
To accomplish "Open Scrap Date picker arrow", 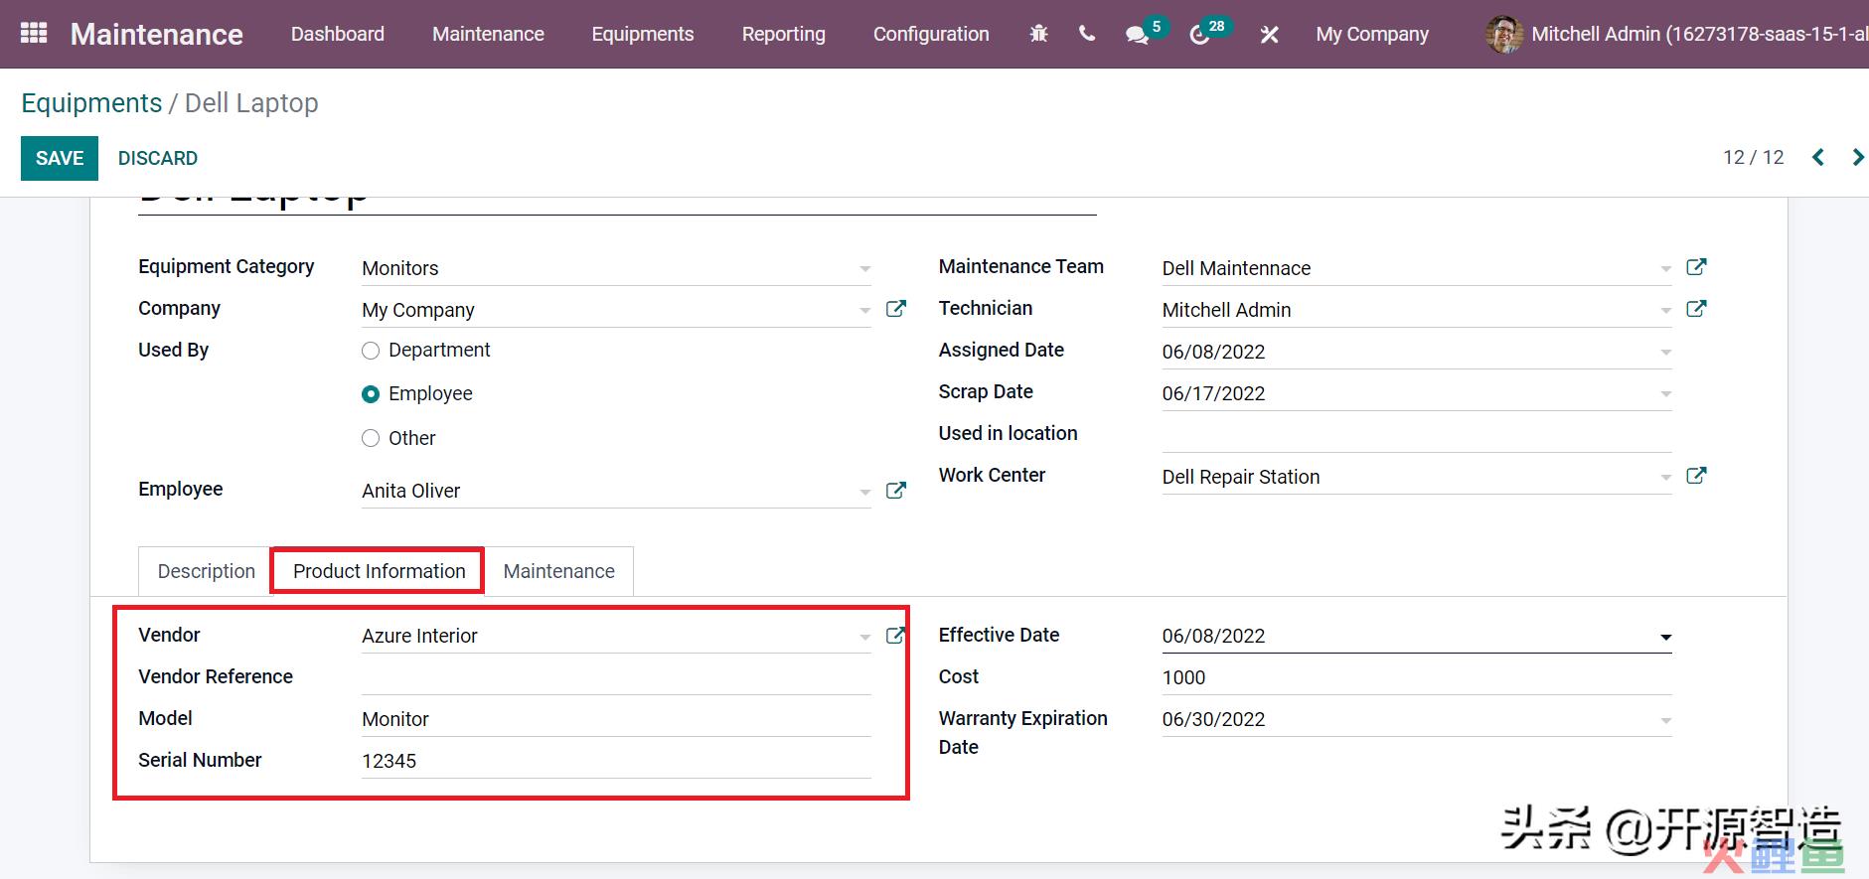I will (x=1665, y=394).
